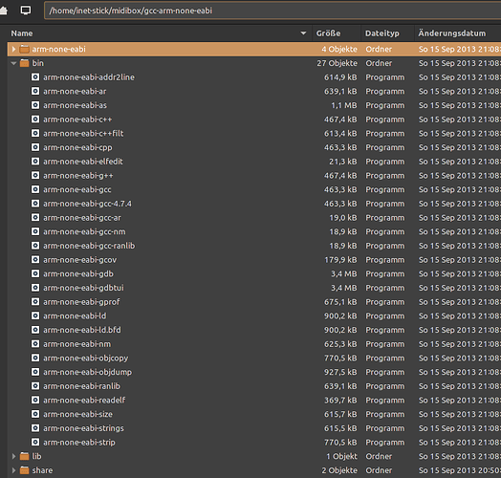The width and height of the screenshot is (501, 478).
Task: Click the lib folder icon
Action: (24, 456)
